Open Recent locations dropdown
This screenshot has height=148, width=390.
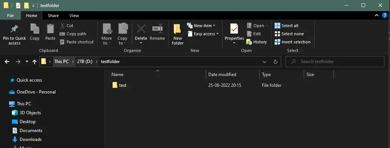[x=27, y=62]
